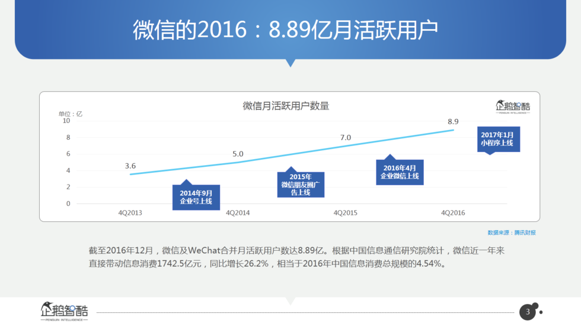Select the 2016年4月 企业微信上线 callout

point(400,172)
